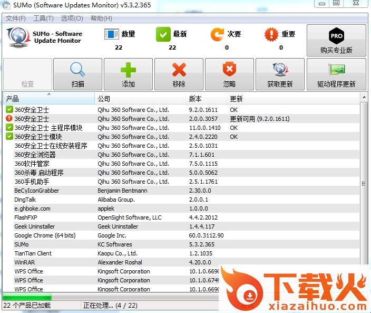Click the green progress bar

(x=27, y=297)
